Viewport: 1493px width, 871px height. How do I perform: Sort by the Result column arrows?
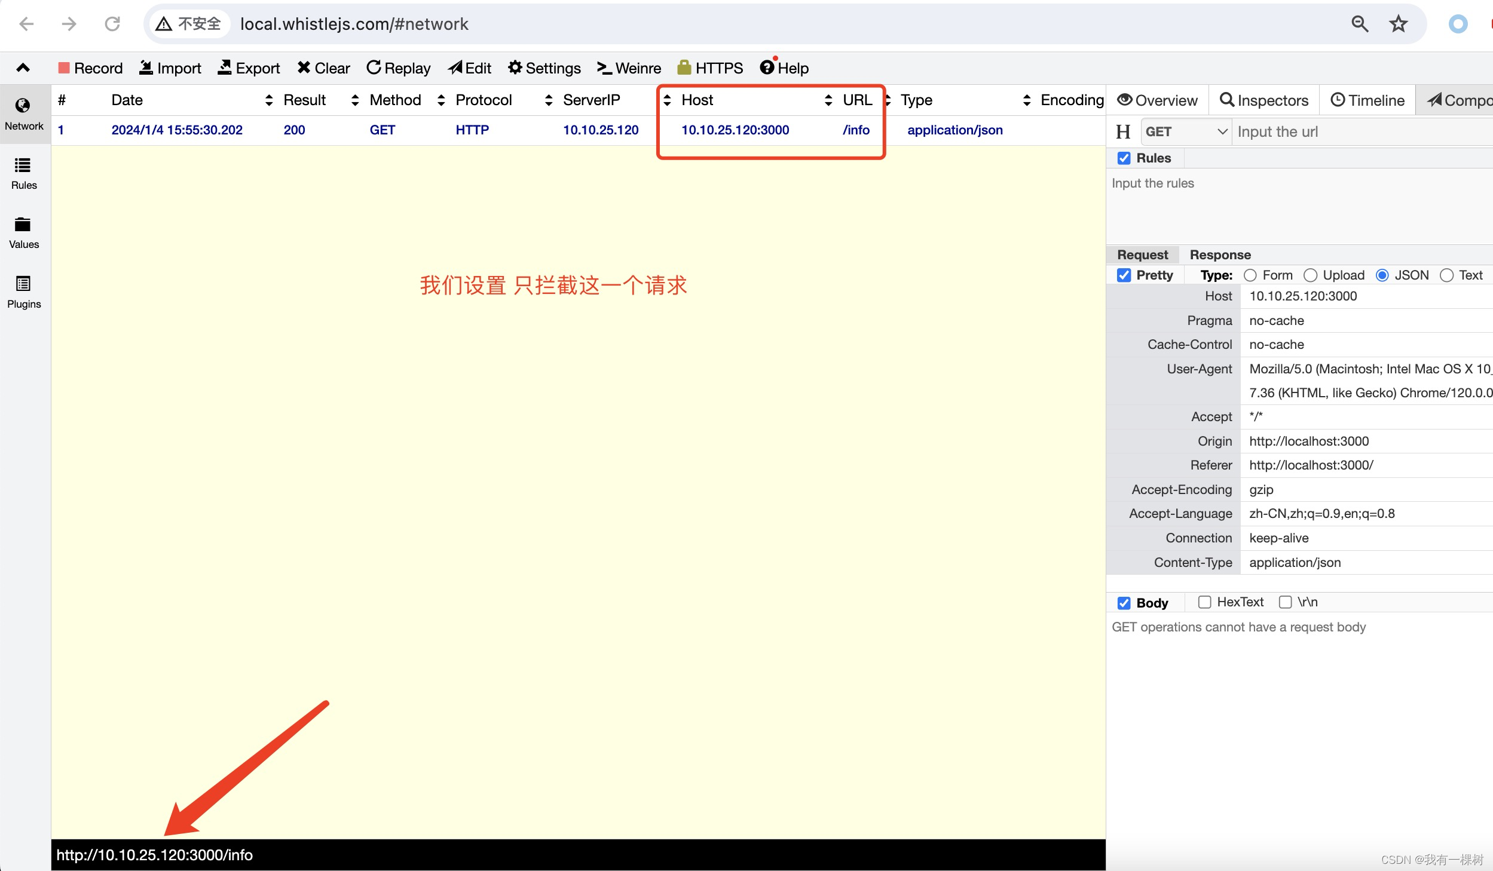(x=355, y=100)
